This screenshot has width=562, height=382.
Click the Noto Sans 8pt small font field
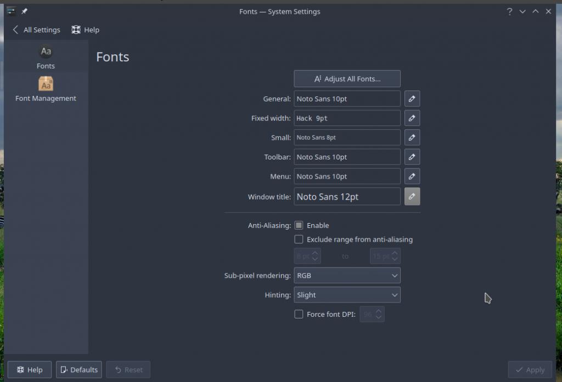coord(347,138)
